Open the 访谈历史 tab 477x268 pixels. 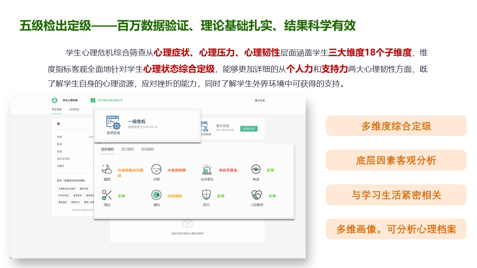click(x=74, y=109)
